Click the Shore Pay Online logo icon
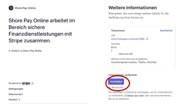The height and width of the screenshot is (106, 176). [11, 8]
